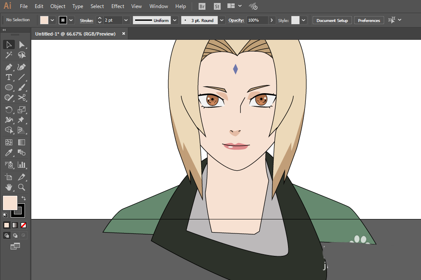Open Adobe Bridge via Br icon
421x280 pixels.
point(202,6)
